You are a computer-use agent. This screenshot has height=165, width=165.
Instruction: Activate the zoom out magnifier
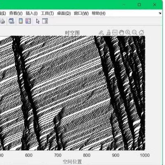[134, 33]
